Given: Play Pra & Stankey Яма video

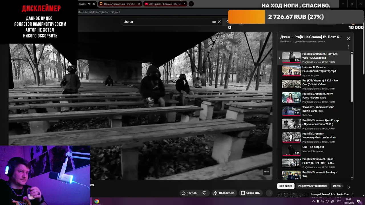Looking at the screenshot, I should tap(314, 175).
